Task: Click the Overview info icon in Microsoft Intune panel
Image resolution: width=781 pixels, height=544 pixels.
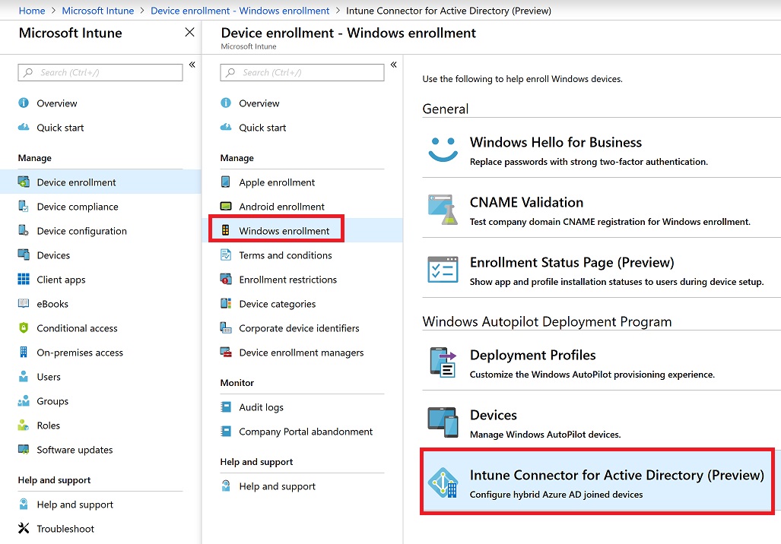Action: (24, 103)
